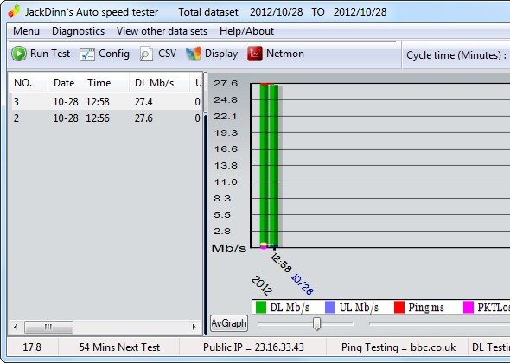Click the right arrow of horizontal scrollbar

point(194,327)
